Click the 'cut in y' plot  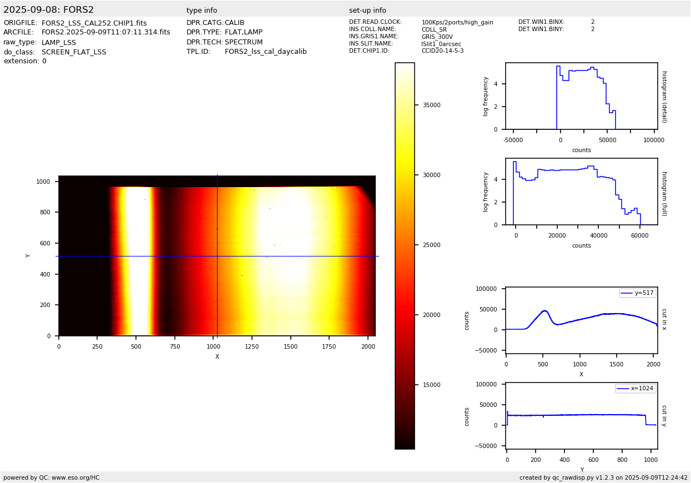point(582,416)
